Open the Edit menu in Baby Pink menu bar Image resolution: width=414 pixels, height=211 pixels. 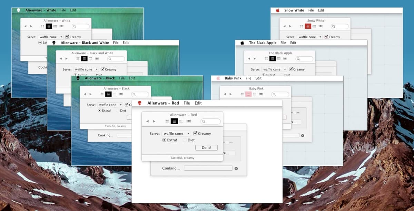click(258, 78)
